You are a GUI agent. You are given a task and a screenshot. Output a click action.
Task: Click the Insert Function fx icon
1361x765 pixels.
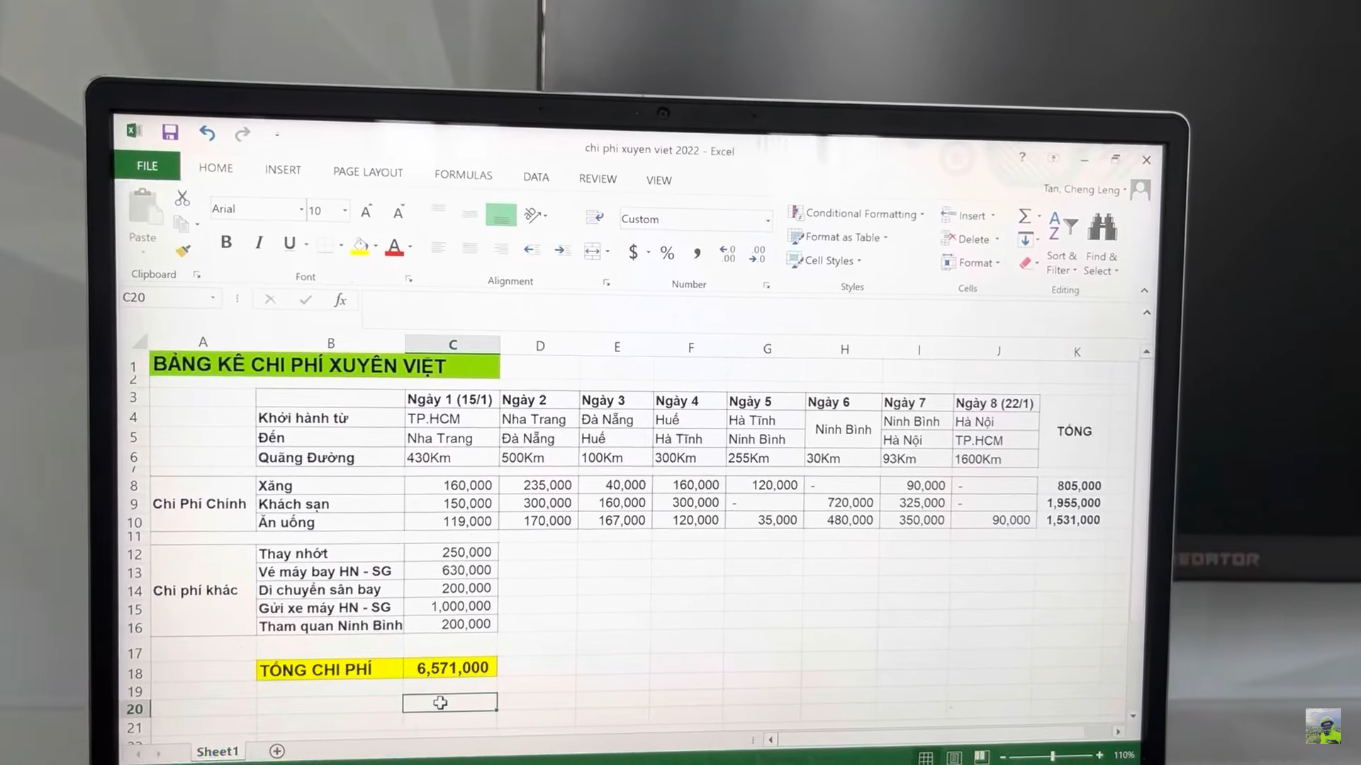pyautogui.click(x=340, y=300)
